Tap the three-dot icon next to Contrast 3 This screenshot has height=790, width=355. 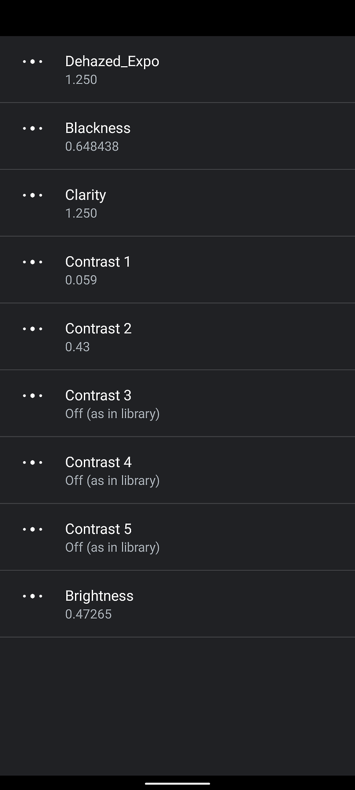33,395
